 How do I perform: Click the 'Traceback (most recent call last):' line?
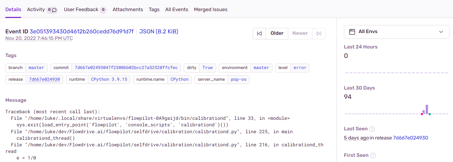[53, 112]
